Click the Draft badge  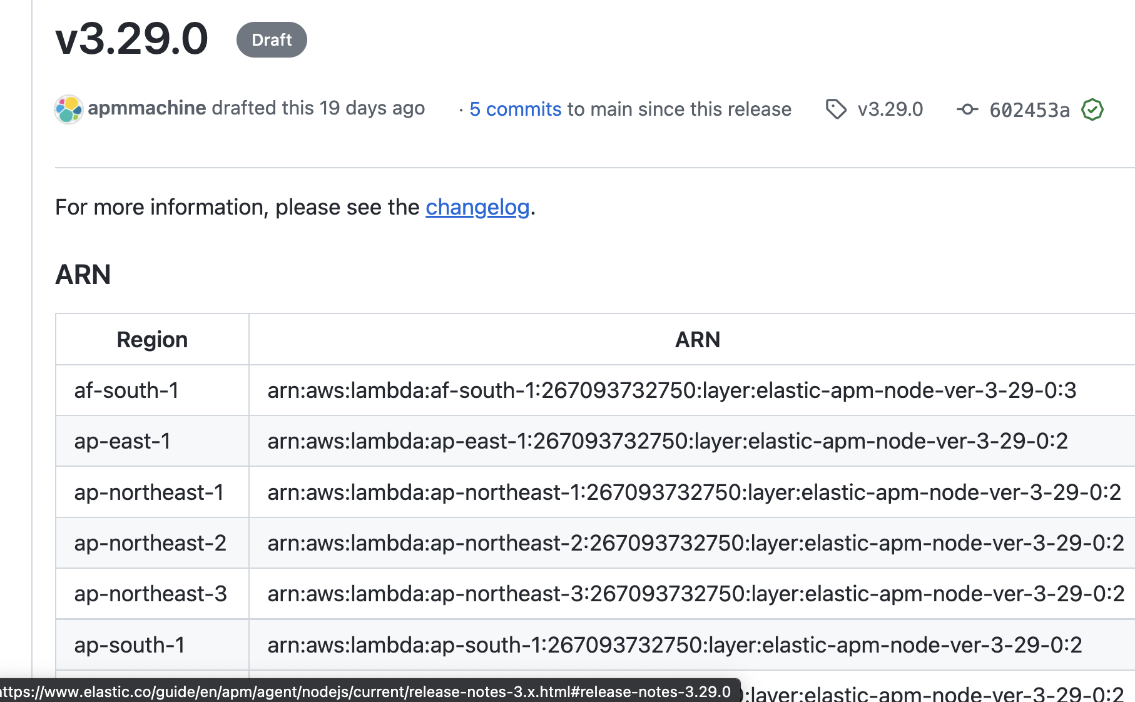point(272,40)
